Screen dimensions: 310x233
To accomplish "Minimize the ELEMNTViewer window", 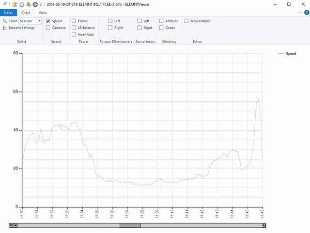I will 275,4.
